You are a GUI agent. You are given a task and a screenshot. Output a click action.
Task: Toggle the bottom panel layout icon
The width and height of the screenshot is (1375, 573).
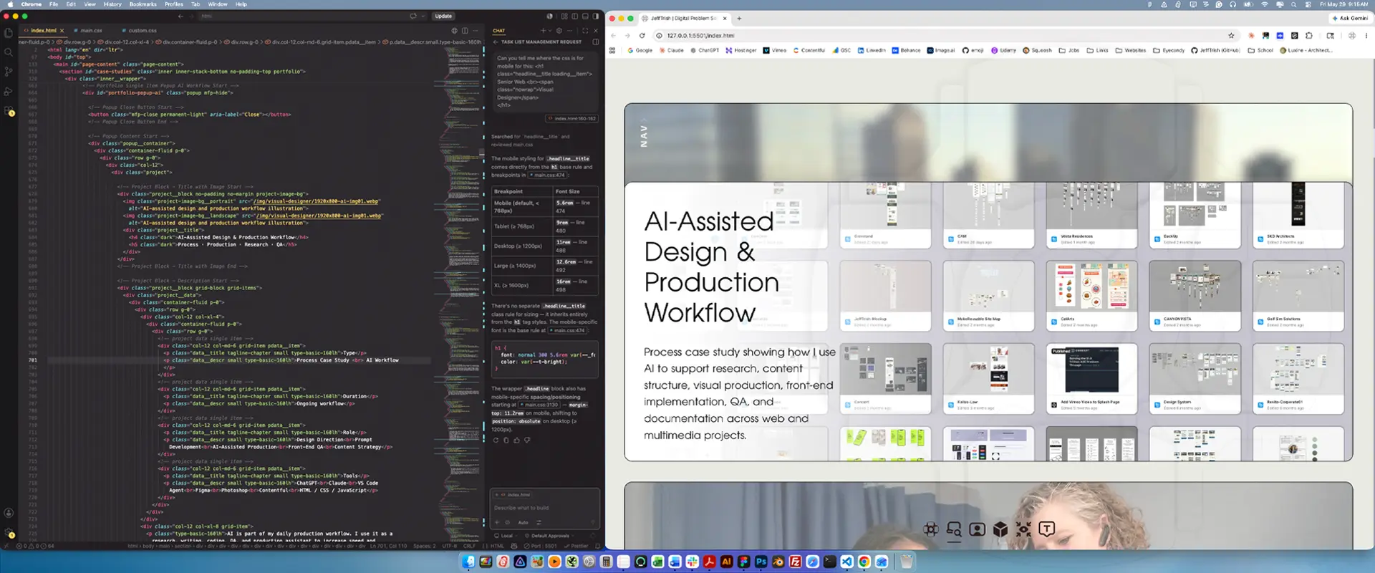click(x=585, y=16)
